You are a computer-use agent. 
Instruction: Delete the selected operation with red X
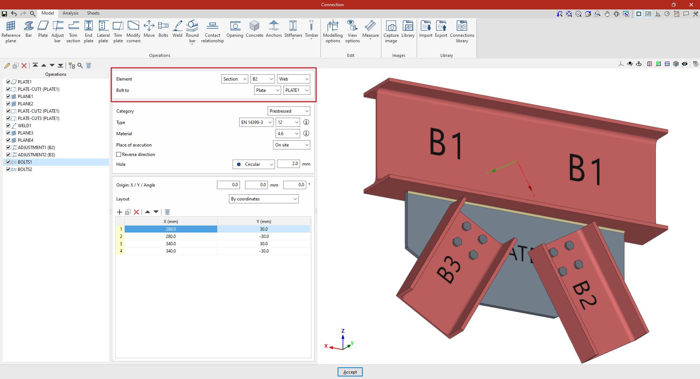point(24,66)
